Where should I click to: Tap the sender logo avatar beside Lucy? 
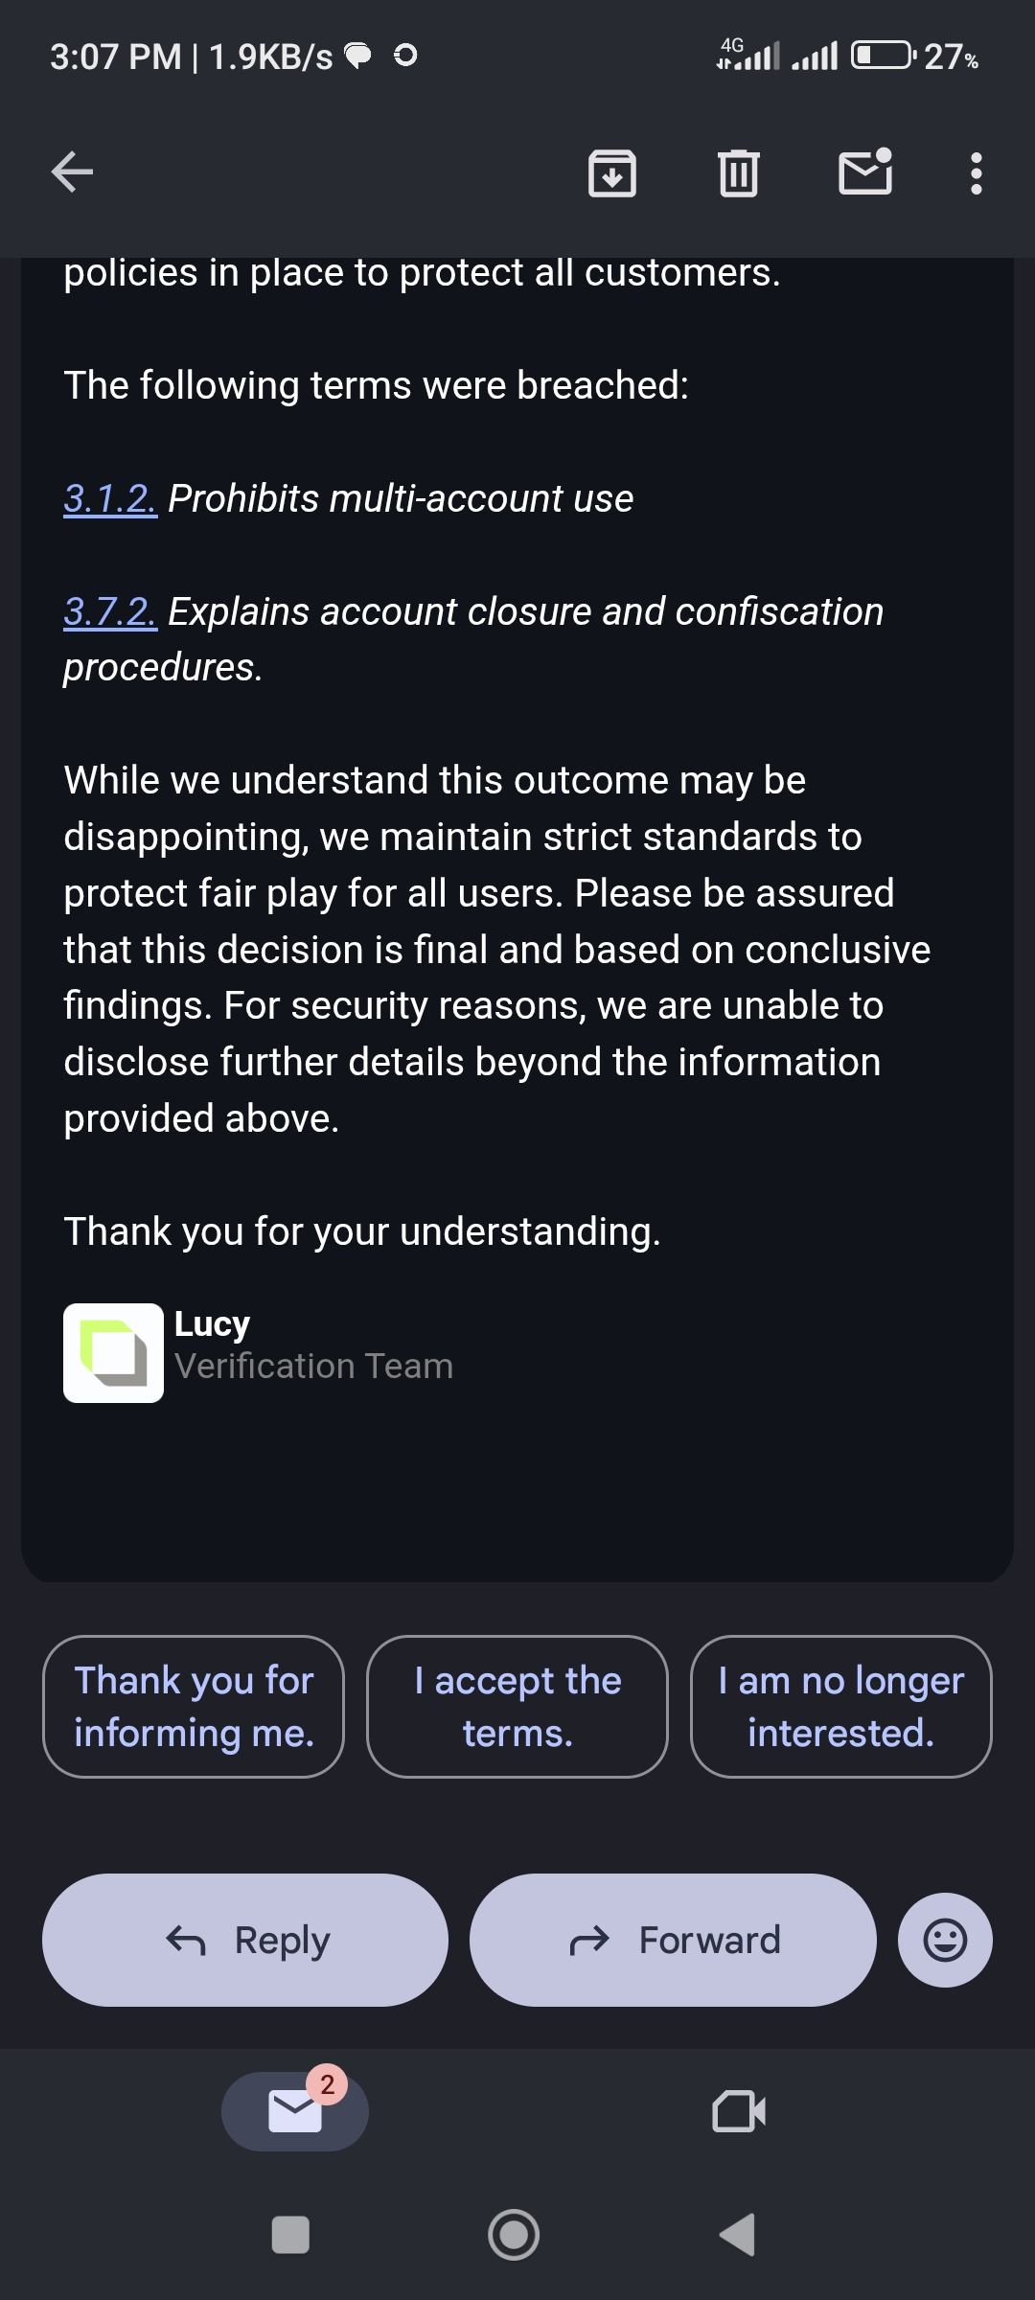point(113,1352)
